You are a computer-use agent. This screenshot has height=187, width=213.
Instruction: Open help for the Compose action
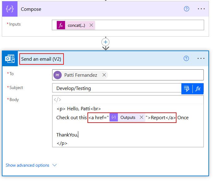(x=186, y=9)
